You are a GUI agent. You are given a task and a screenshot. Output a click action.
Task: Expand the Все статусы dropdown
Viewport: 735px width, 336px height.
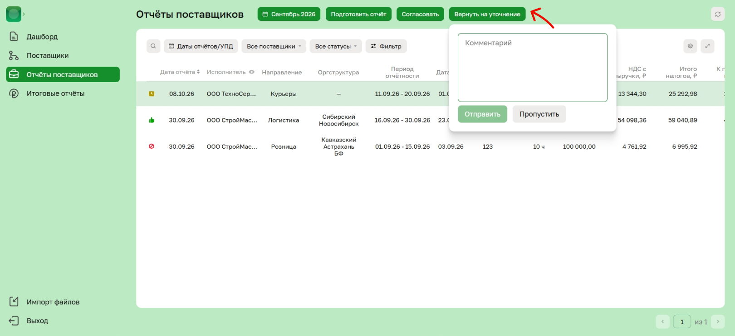(x=336, y=46)
